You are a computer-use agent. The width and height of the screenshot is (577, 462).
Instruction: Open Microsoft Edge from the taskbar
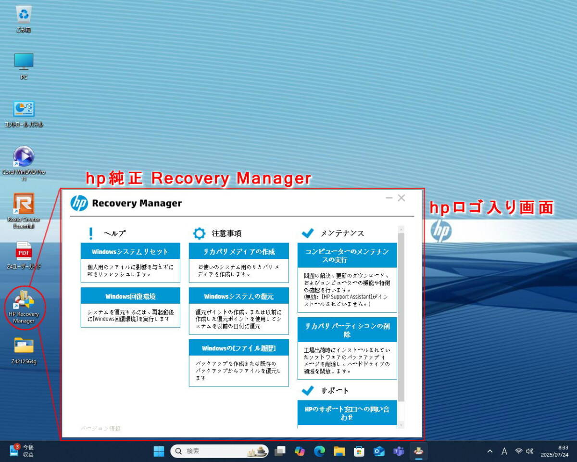[319, 451]
